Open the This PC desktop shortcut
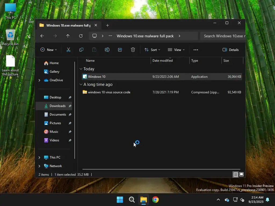This screenshot has height=206, width=275. (10, 11)
